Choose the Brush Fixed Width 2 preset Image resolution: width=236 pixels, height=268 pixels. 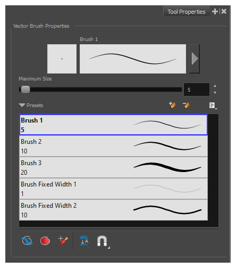click(113, 210)
